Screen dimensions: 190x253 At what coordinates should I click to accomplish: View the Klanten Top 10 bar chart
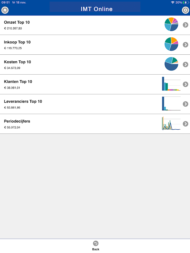coord(171,84)
